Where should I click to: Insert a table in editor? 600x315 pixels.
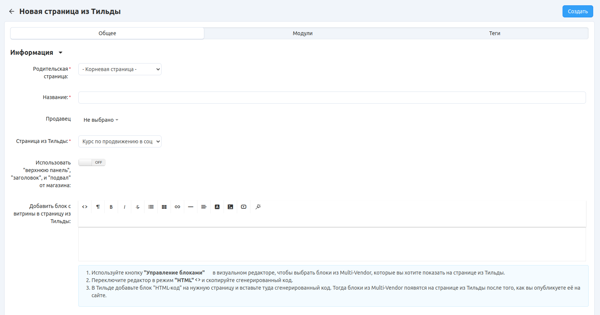164,207
